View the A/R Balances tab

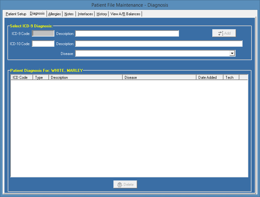[x=125, y=14]
